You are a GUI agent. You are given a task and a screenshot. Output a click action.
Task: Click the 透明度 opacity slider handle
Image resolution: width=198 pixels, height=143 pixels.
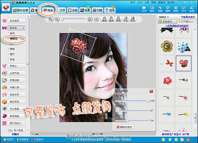pyautogui.click(x=148, y=101)
